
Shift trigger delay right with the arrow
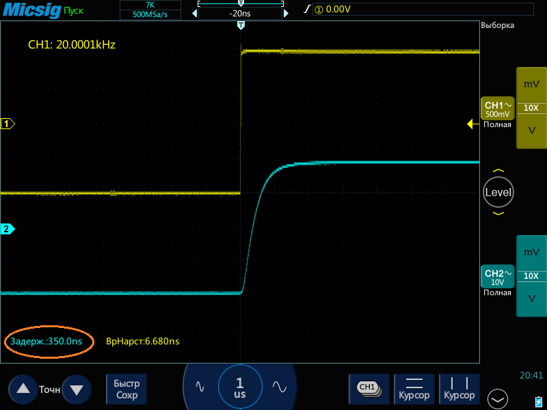(286, 14)
